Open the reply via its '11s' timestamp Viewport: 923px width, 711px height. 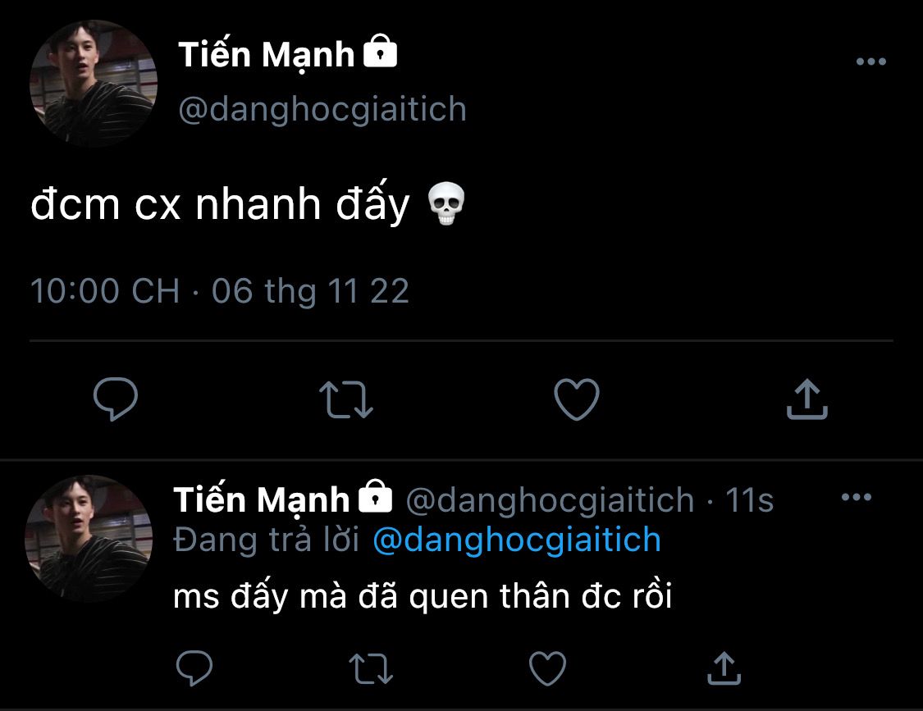(x=750, y=500)
